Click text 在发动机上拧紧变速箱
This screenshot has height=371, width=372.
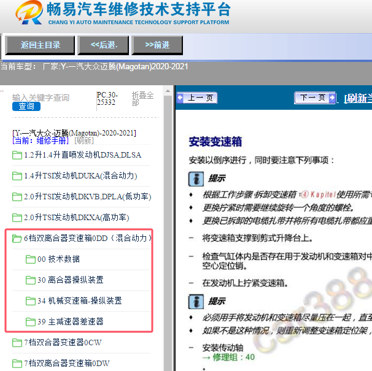pyautogui.click(x=245, y=283)
